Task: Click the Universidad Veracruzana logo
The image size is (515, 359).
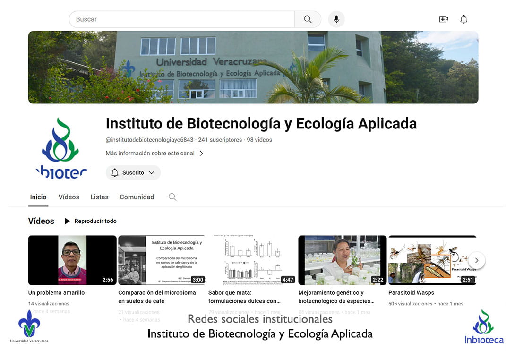Action: click(29, 326)
